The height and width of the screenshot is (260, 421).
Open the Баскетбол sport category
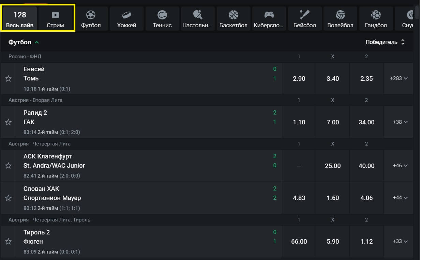pos(233,19)
